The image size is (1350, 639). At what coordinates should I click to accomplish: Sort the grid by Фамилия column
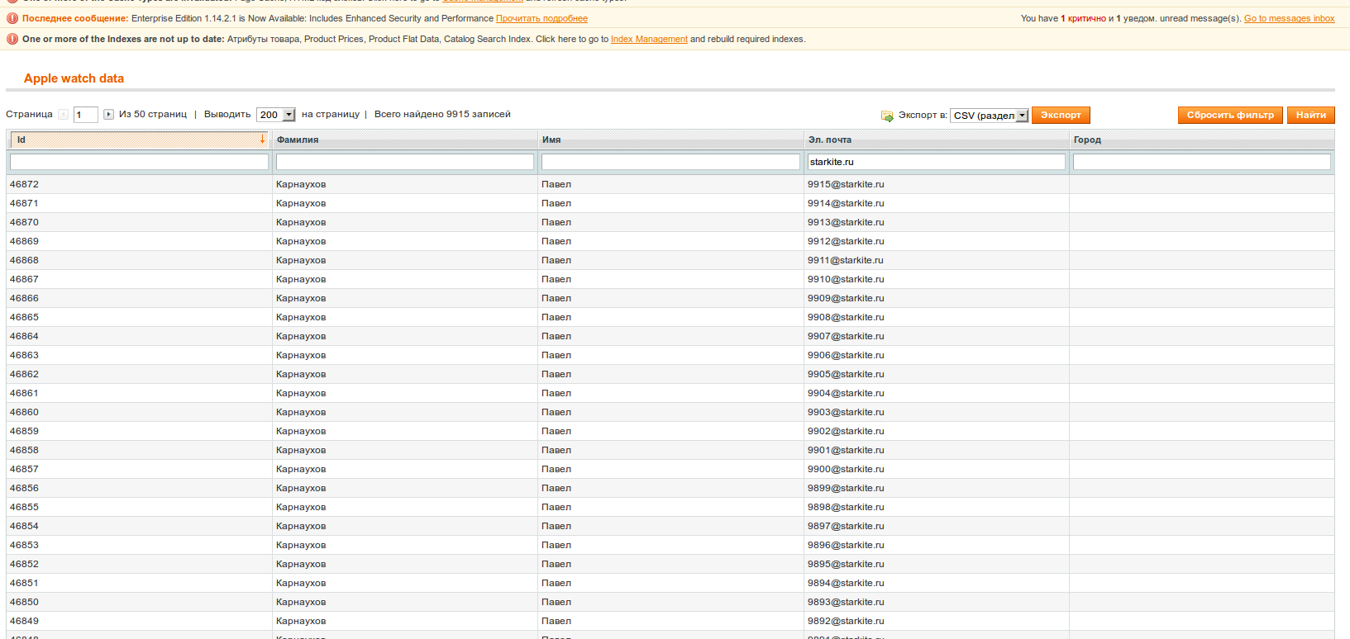tap(298, 140)
